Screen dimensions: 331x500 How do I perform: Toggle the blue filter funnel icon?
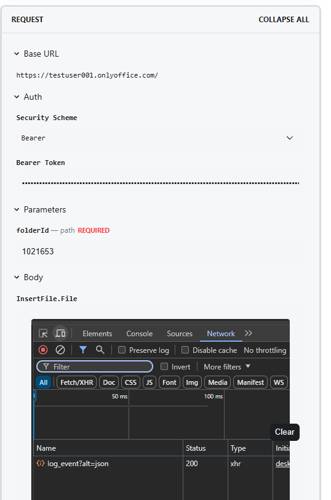(x=83, y=350)
